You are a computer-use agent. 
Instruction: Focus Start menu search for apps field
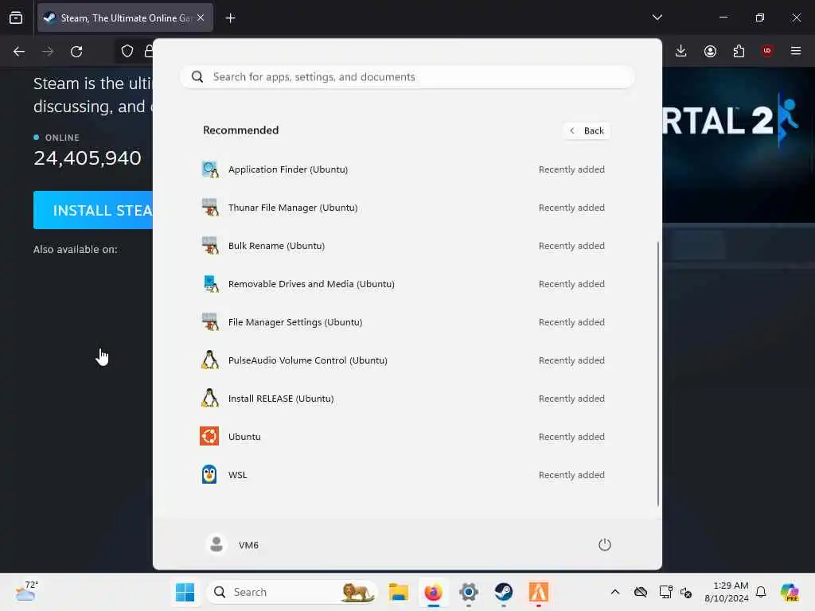click(x=407, y=77)
